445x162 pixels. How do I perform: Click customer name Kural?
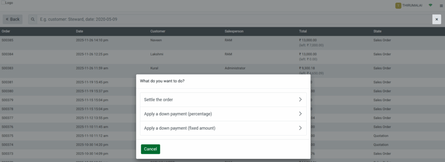tap(154, 68)
